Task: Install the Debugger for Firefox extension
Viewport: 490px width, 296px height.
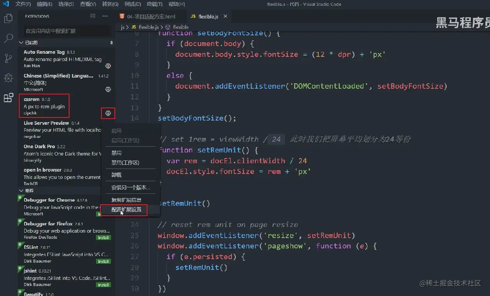Action: click(x=103, y=238)
